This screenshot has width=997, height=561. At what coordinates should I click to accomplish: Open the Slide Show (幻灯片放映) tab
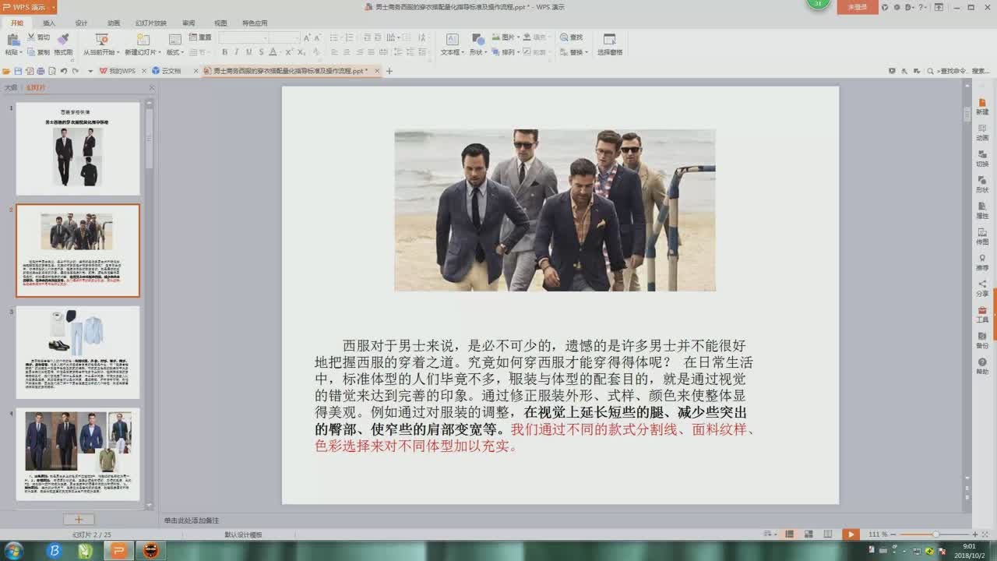(x=151, y=23)
